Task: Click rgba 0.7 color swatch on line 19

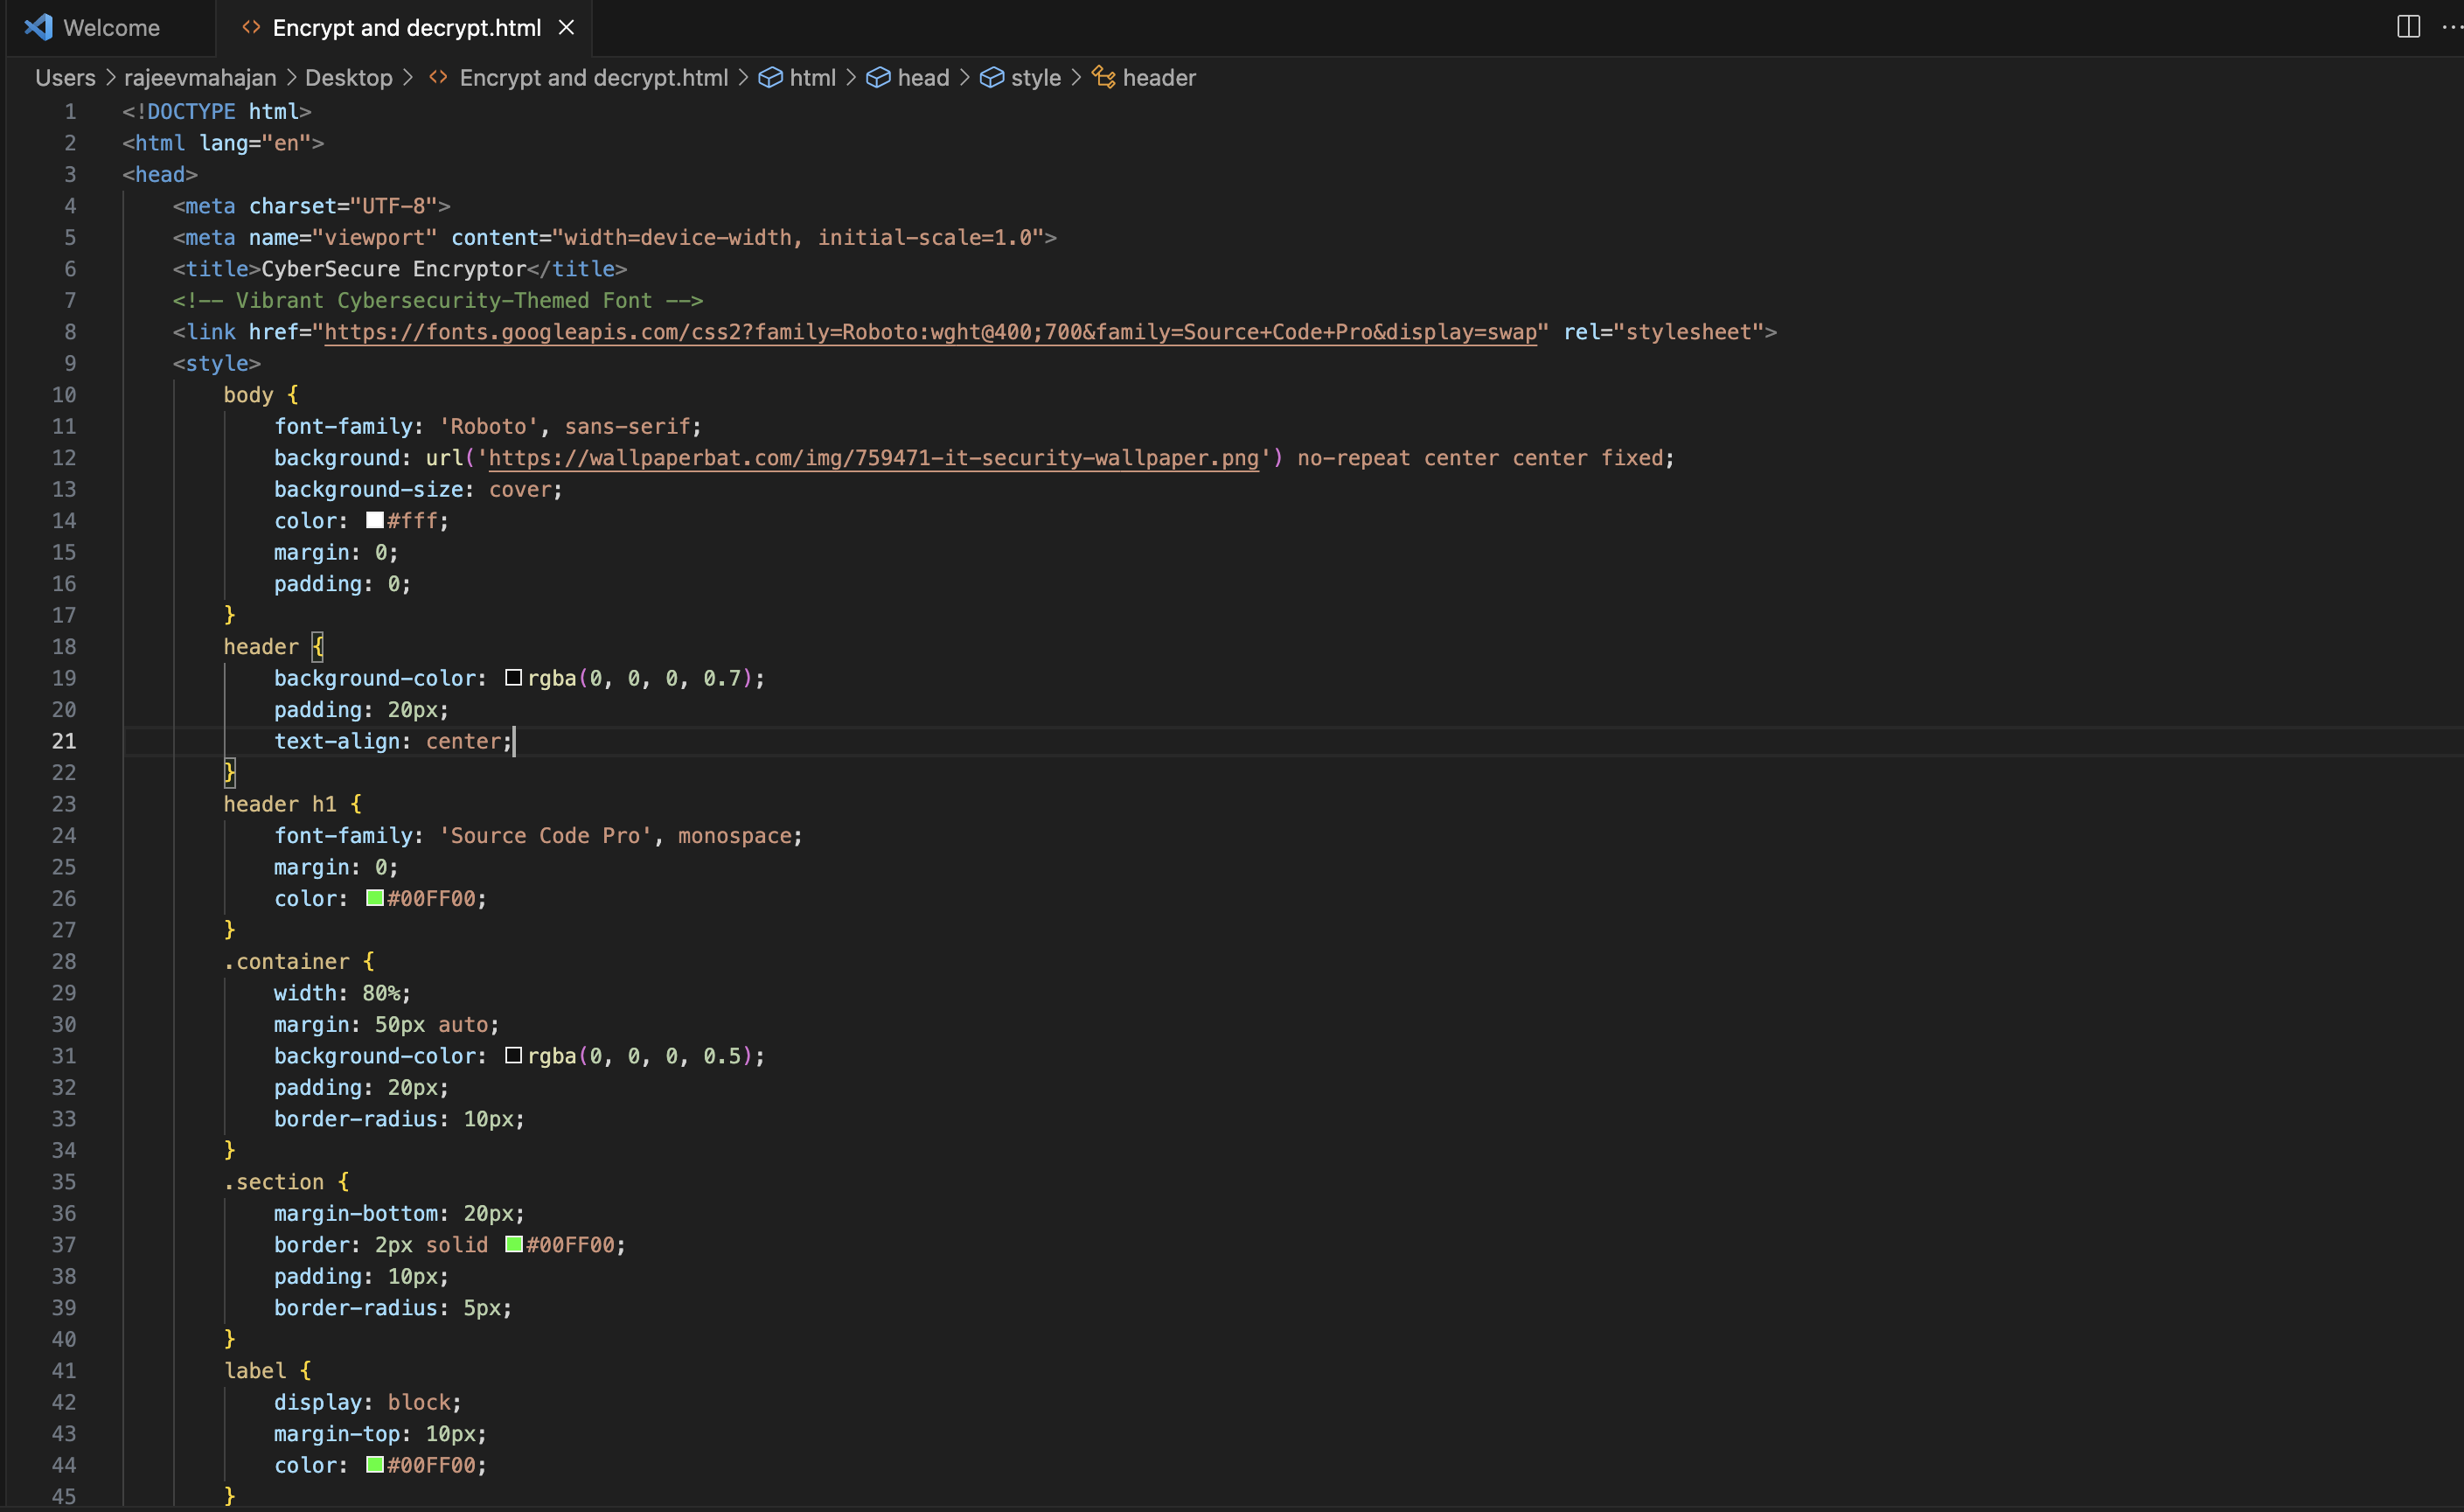Action: click(513, 678)
